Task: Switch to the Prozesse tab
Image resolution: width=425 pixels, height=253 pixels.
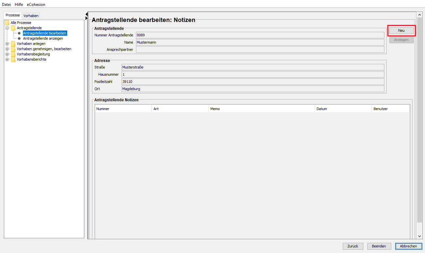Action: (x=13, y=15)
